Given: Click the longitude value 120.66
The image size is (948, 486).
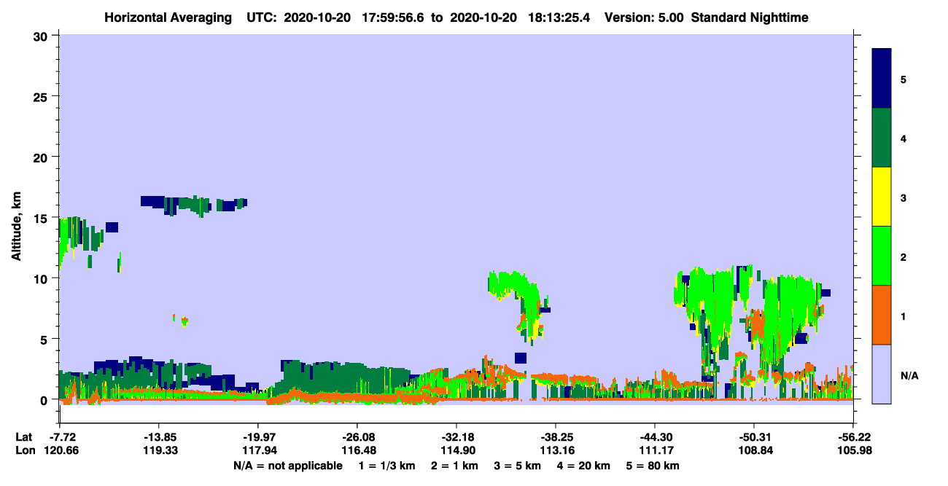Looking at the screenshot, I should [x=61, y=450].
